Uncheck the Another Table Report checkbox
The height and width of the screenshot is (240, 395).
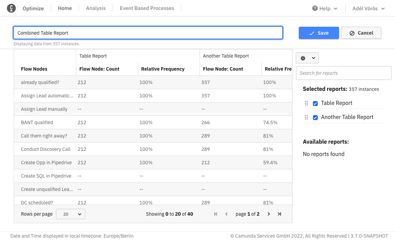click(x=315, y=118)
